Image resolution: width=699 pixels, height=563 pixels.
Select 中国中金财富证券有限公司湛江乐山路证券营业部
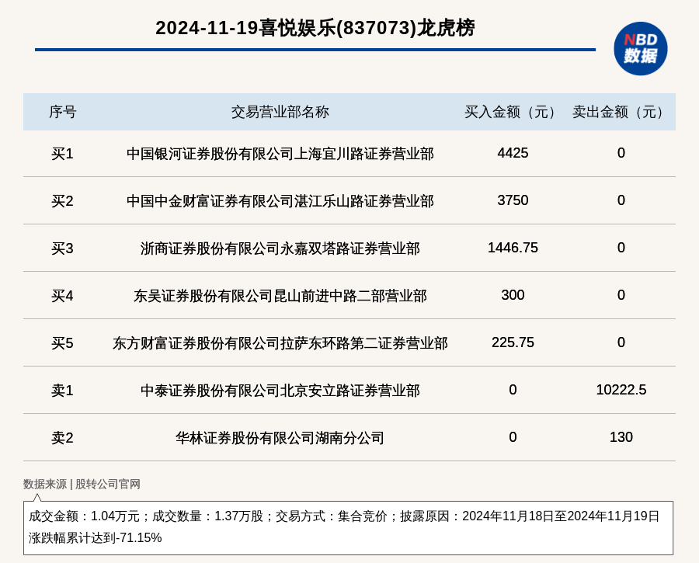[280, 201]
